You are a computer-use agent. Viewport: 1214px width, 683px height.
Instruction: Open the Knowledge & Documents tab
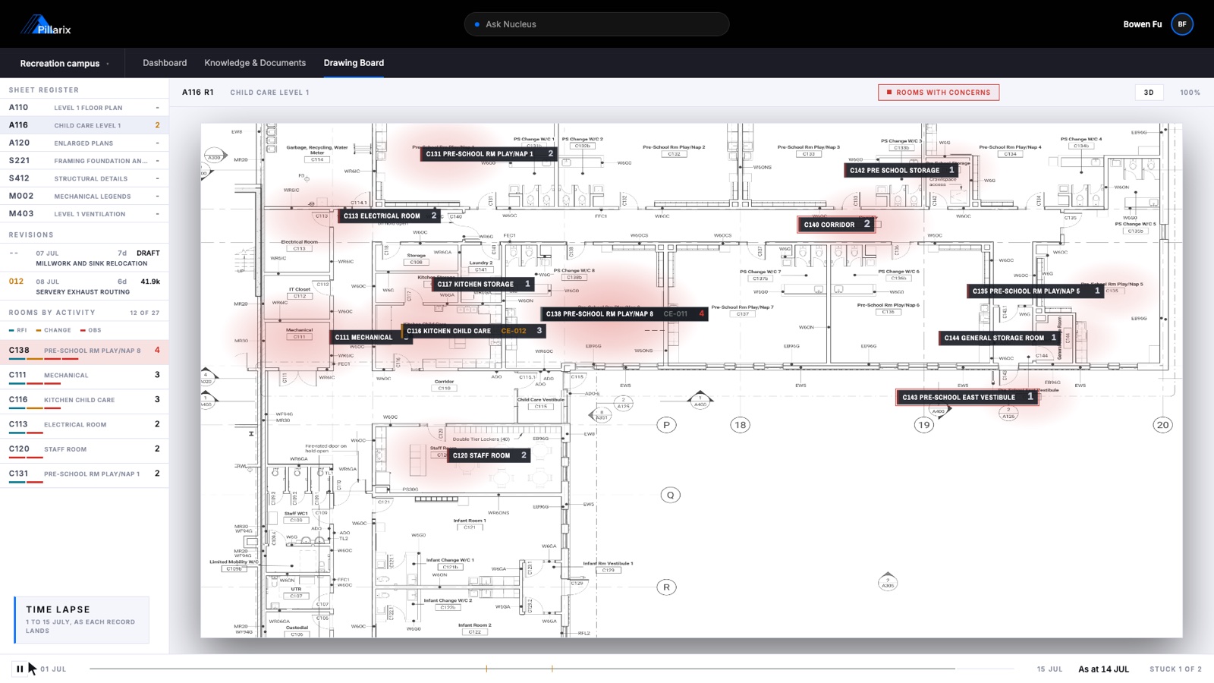point(255,63)
